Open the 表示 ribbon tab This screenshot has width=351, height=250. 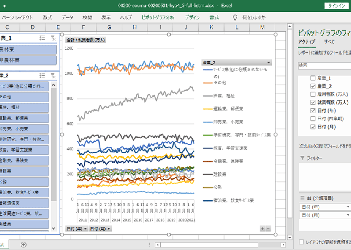point(106,17)
